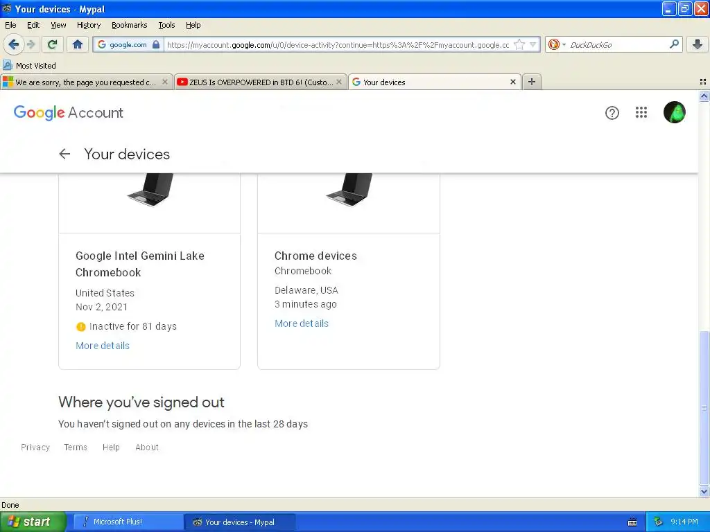Screen dimensions: 710x532
Task: Open the Edit menu
Action: [x=33, y=25]
